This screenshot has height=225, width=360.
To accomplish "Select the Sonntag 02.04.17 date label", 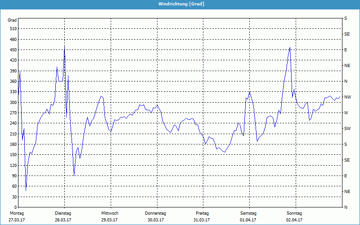I will [294, 216].
